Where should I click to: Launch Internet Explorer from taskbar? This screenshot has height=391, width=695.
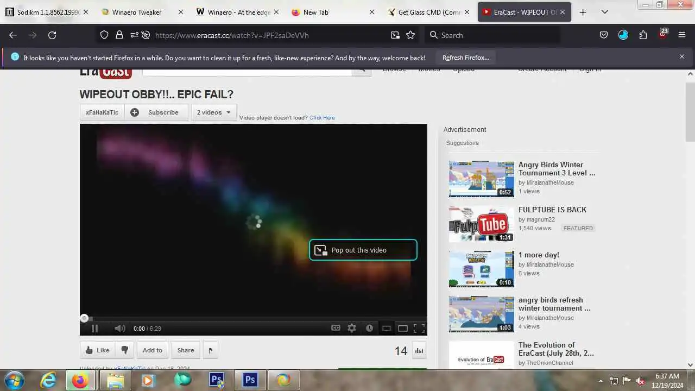[x=48, y=381]
